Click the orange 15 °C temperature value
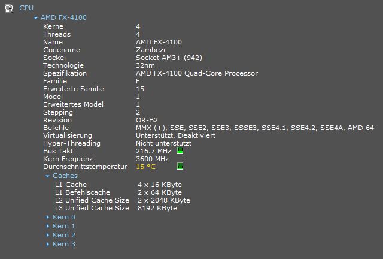Screen dimensions: 383x259 (145, 167)
